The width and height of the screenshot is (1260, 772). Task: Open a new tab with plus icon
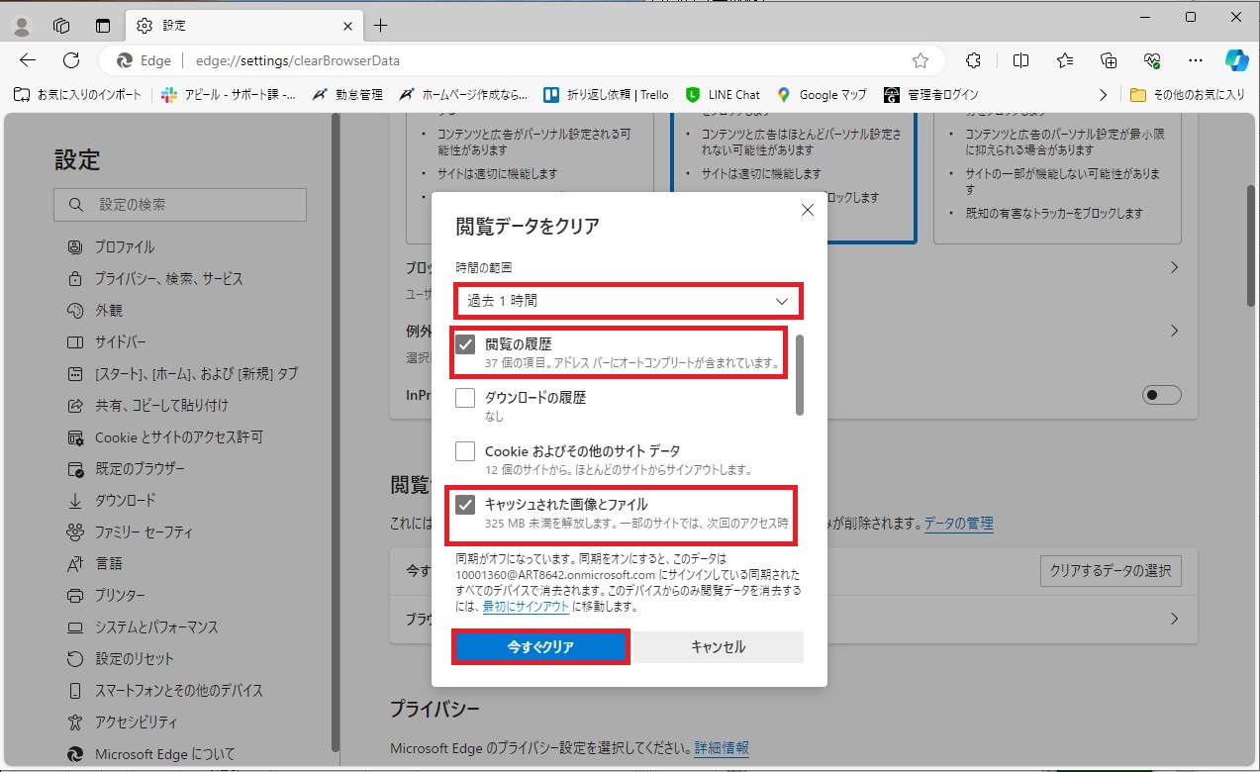(x=381, y=25)
